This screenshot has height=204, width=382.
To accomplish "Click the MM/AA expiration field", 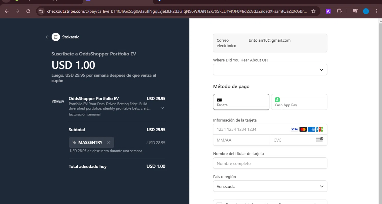I will [x=241, y=140].
